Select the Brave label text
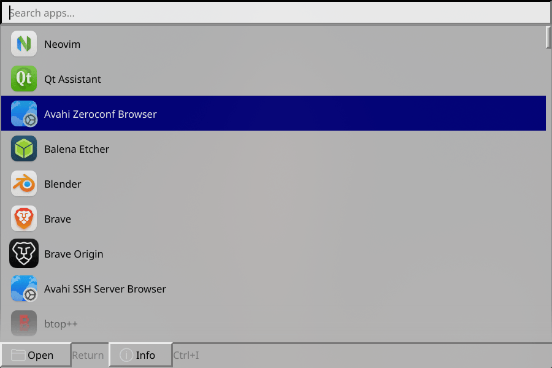The image size is (552, 368). tap(58, 219)
